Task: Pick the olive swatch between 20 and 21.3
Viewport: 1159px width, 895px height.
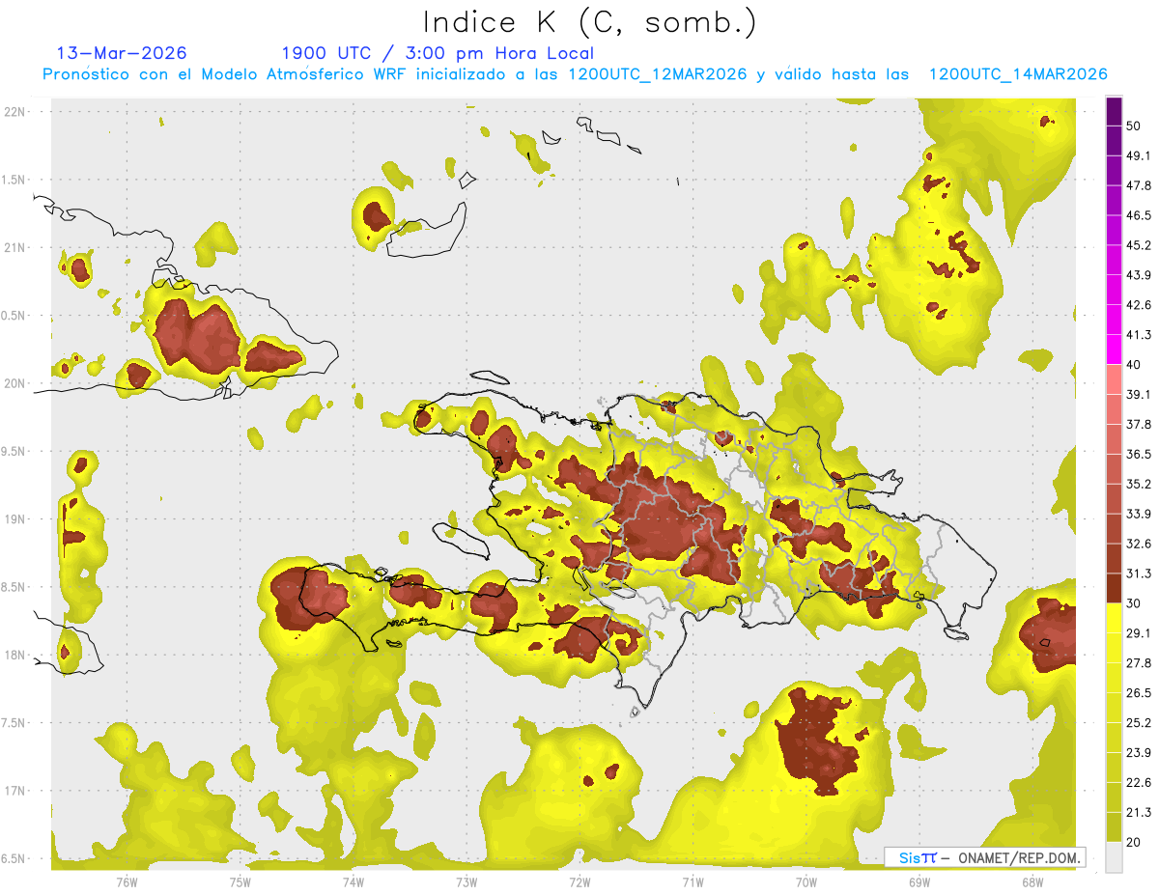Action: (1114, 826)
